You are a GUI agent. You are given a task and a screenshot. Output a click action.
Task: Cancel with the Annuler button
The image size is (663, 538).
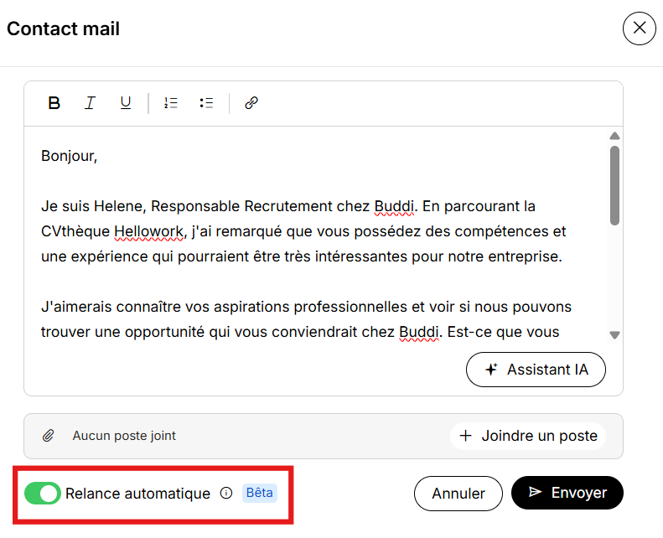[458, 494]
